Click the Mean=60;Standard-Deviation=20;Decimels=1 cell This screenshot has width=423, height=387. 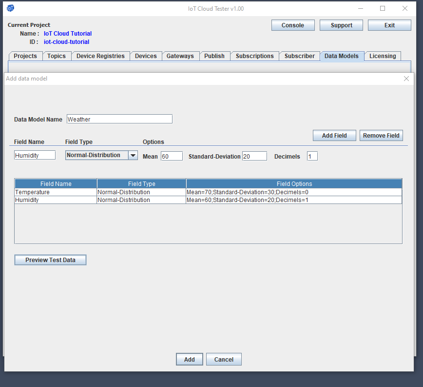pyautogui.click(x=294, y=200)
